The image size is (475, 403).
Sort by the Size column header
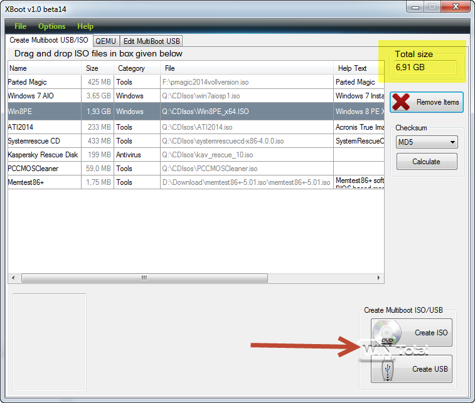click(x=97, y=68)
